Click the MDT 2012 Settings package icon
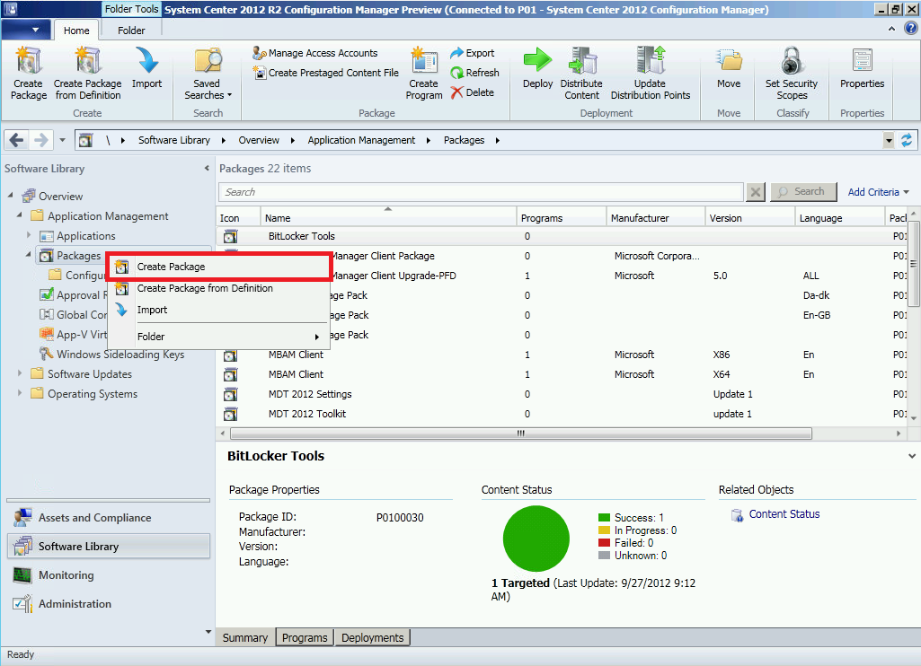921x666 pixels. [230, 394]
